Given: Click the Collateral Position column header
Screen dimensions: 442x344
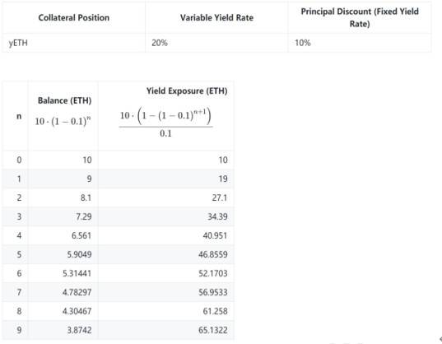Looking at the screenshot, I should 73,18.
